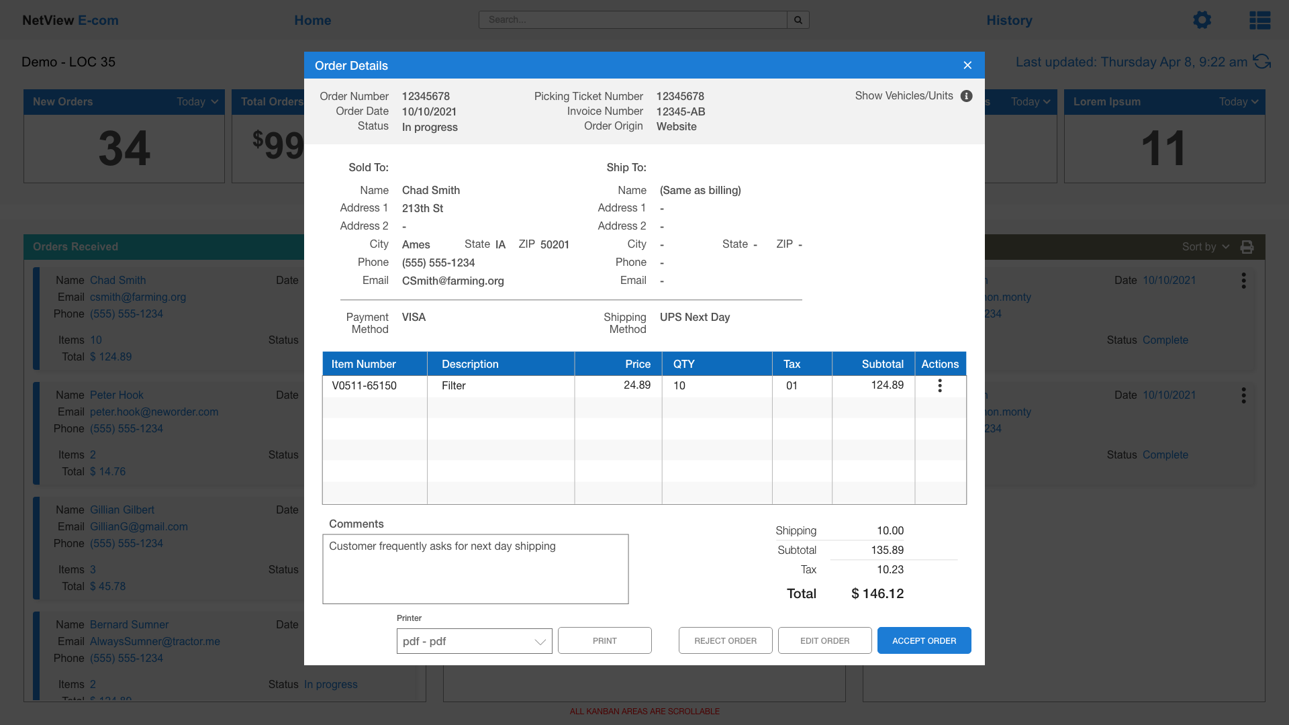
Task: Click peter.hook@neworder.com email link
Action: [154, 412]
